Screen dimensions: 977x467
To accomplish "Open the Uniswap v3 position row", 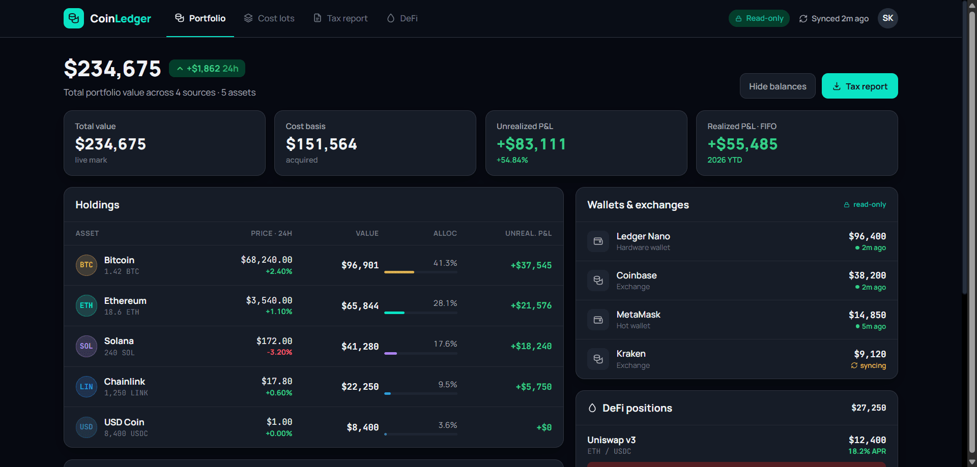I will 737,445.
